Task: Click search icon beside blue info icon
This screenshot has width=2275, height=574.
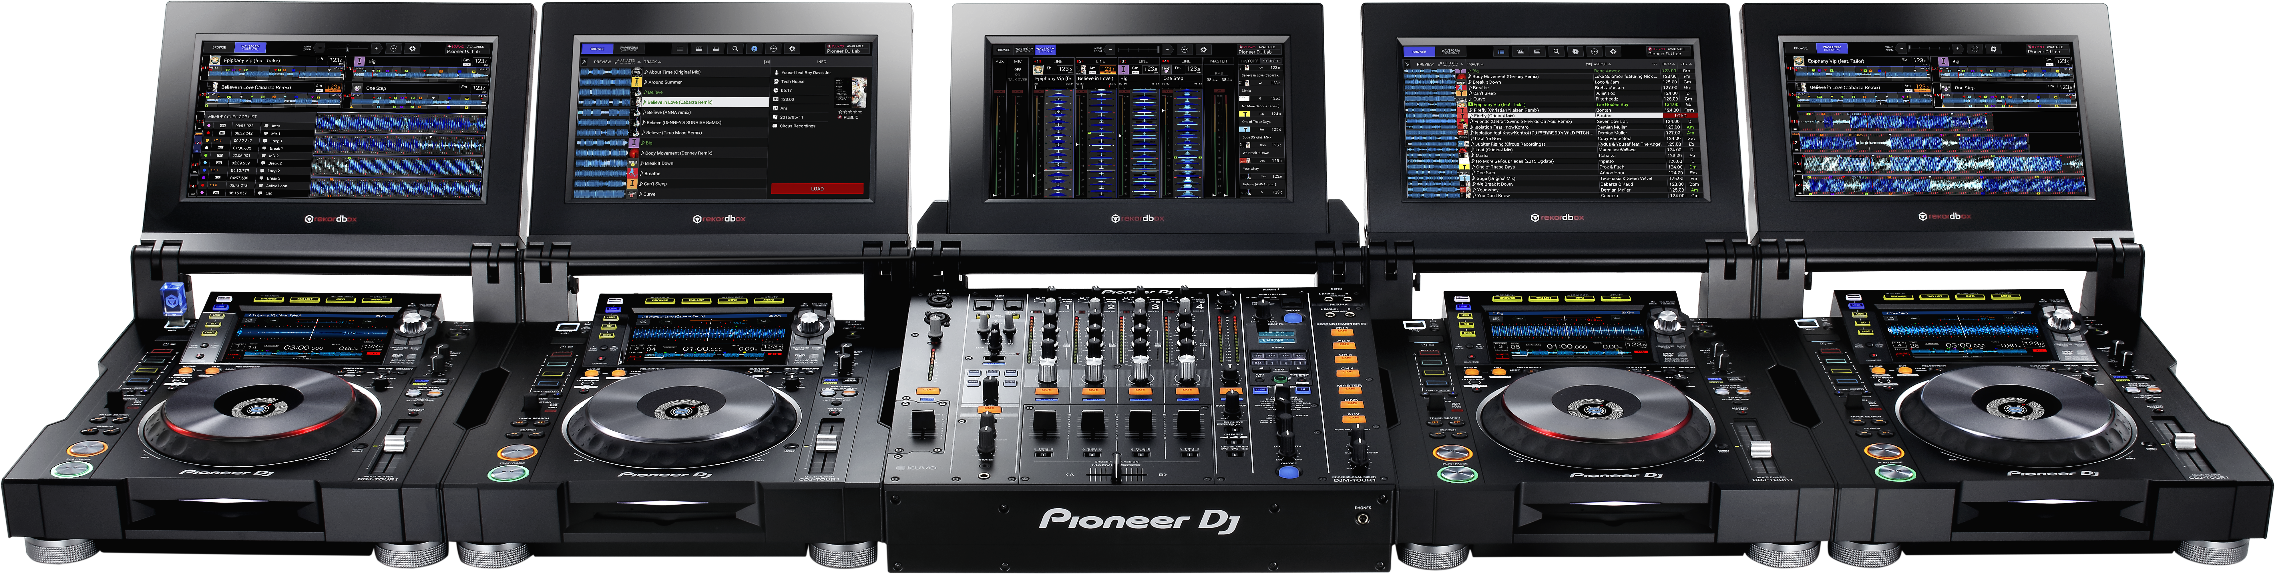Action: point(736,49)
